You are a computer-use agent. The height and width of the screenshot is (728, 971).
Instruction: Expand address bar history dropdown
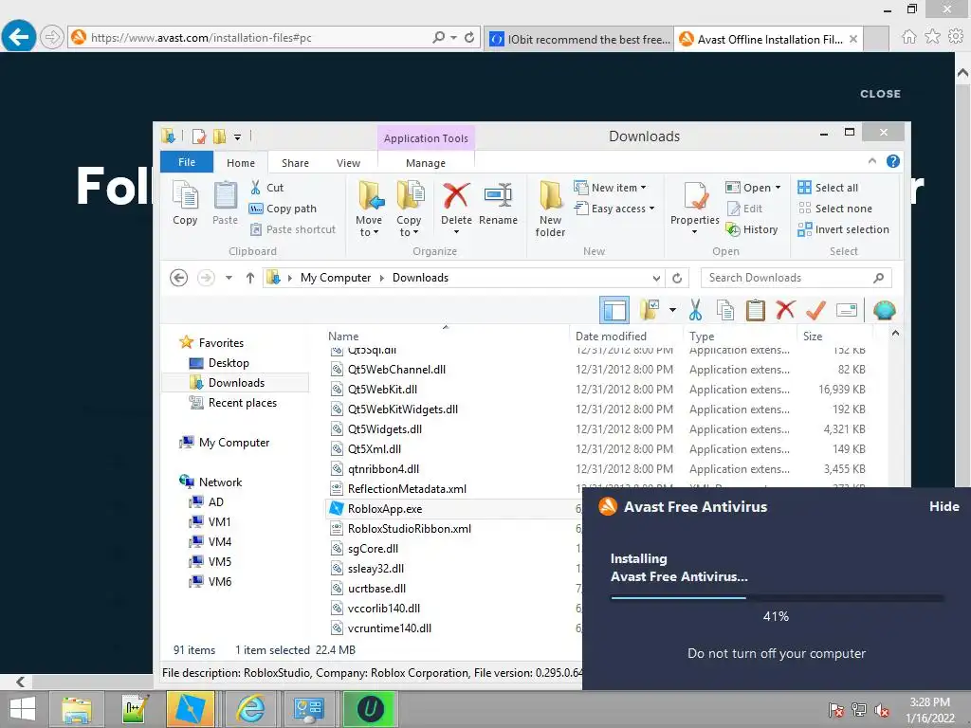(x=656, y=278)
